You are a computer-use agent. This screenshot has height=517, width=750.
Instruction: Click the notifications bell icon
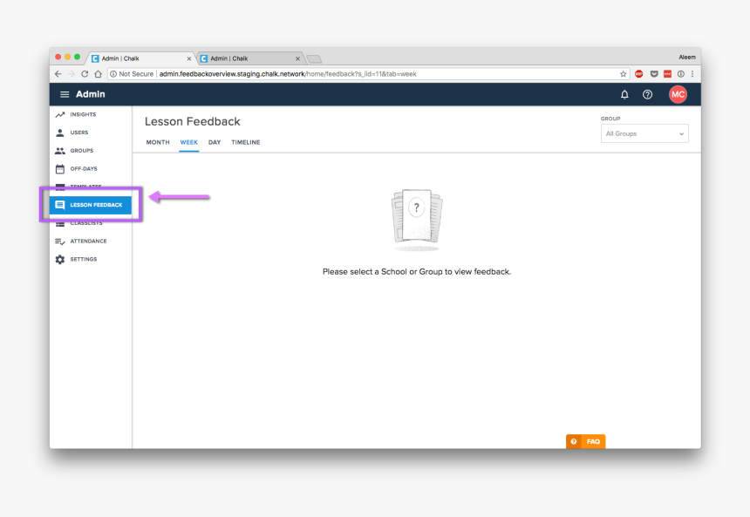tap(624, 94)
